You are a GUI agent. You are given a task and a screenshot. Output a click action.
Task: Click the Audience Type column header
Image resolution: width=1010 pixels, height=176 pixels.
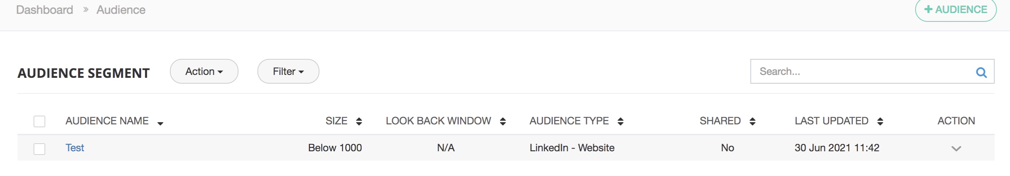click(569, 121)
